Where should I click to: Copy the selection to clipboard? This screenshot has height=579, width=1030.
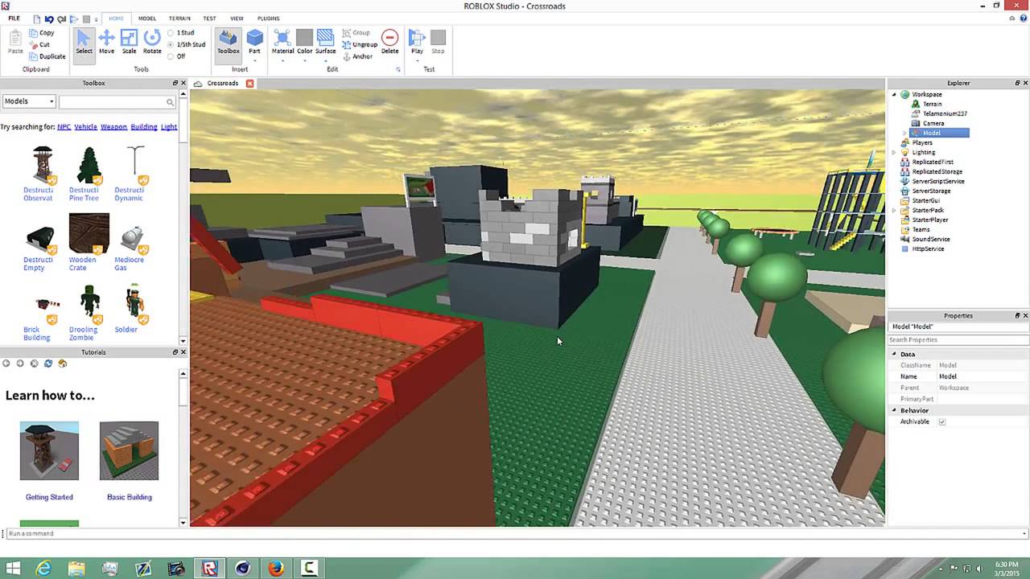point(41,33)
